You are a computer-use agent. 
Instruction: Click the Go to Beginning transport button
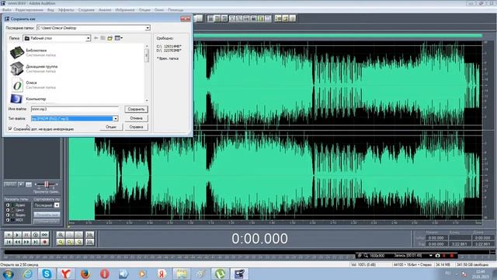pos(9,242)
